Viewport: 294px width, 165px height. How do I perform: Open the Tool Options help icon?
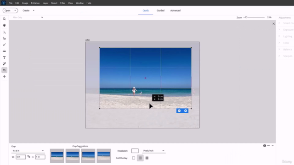(265, 146)
